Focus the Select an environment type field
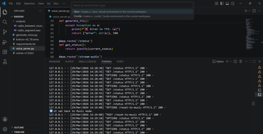 click(x=132, y=5)
